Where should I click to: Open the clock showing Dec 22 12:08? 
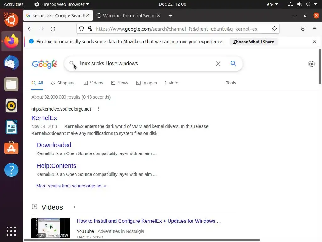(173, 4)
